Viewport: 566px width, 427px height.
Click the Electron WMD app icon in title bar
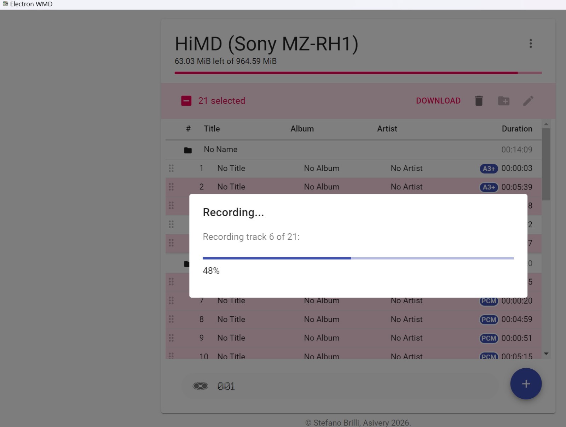pos(5,4)
